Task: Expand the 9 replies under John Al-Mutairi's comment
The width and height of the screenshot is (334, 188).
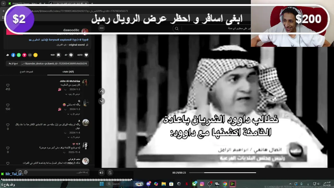Action: [73, 94]
